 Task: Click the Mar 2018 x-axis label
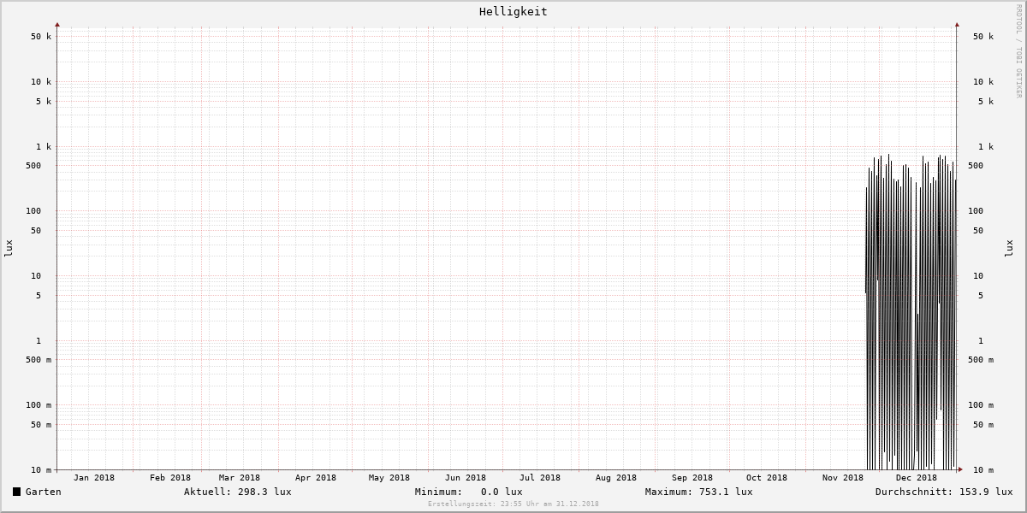pyautogui.click(x=239, y=477)
